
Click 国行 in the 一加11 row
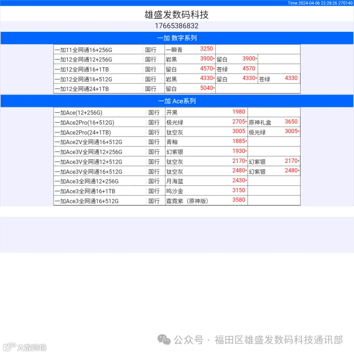point(151,50)
